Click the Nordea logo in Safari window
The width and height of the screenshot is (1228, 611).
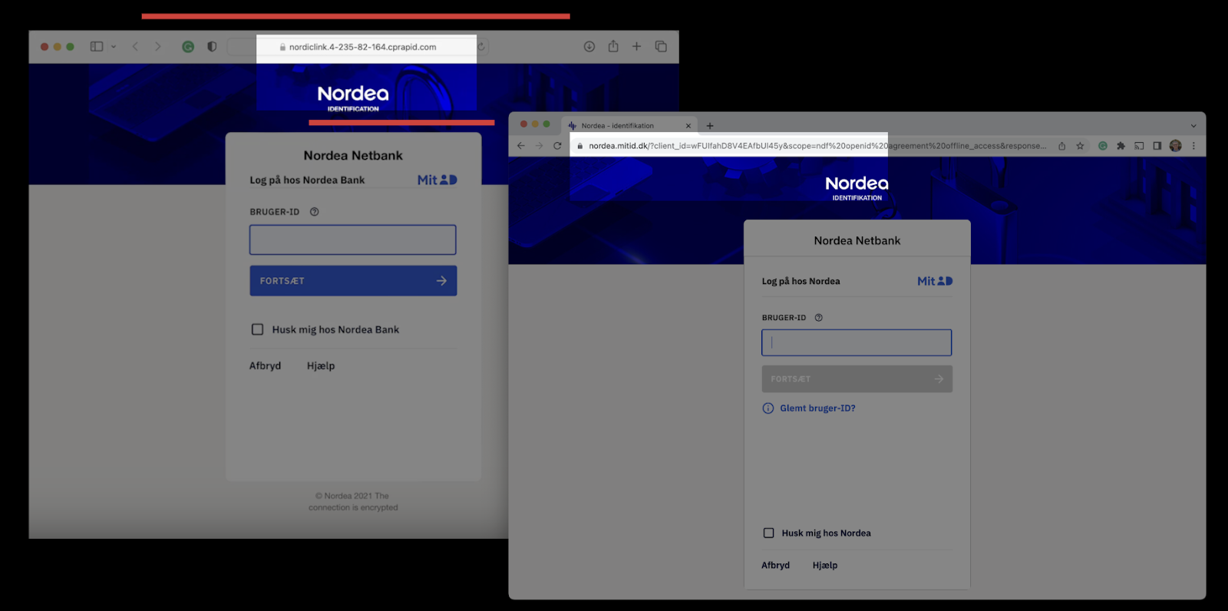[353, 98]
